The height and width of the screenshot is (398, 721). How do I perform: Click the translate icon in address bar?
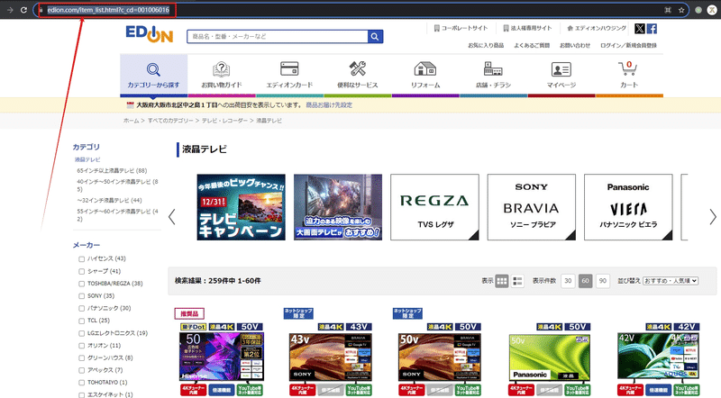[x=668, y=10]
